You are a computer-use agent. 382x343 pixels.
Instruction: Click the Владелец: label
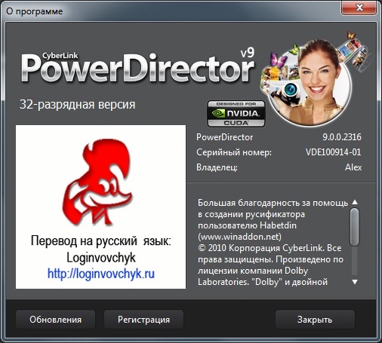217,167
